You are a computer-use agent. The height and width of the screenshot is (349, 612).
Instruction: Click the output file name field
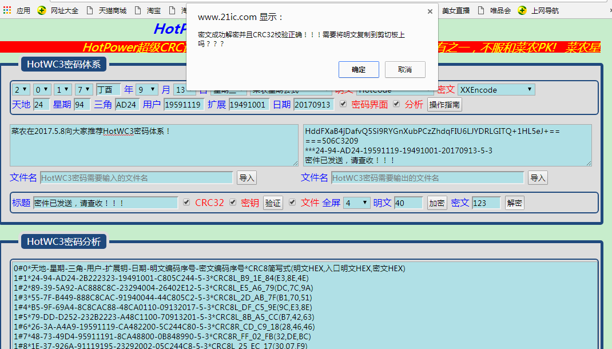427,177
